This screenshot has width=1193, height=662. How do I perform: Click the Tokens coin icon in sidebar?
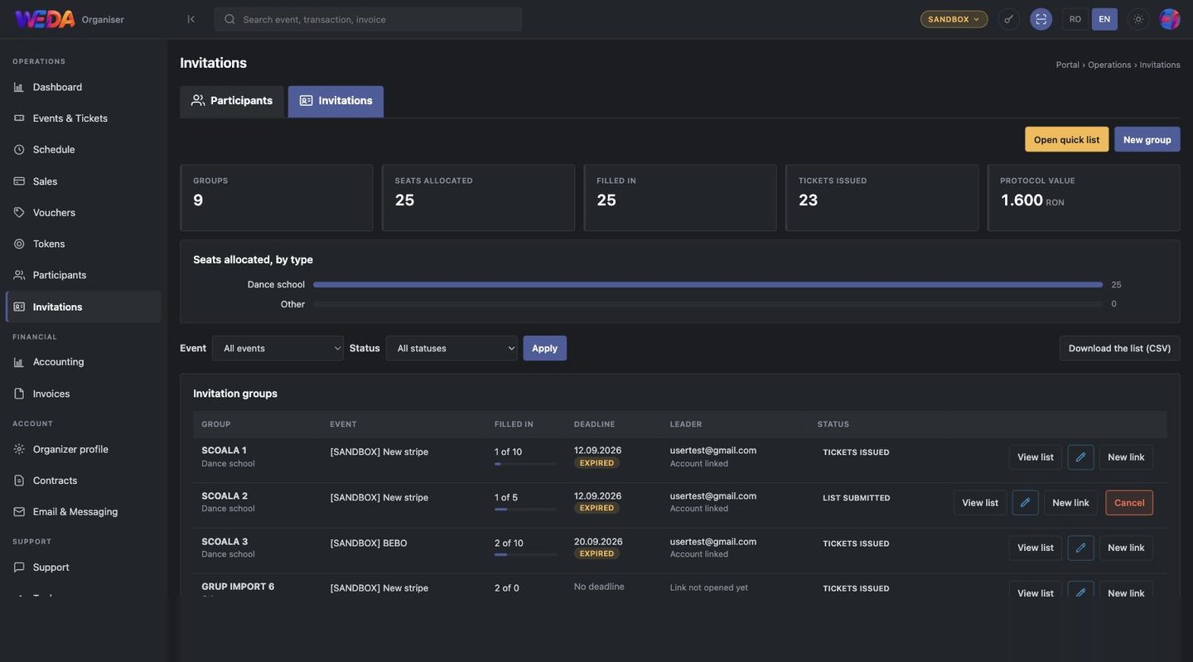point(19,244)
